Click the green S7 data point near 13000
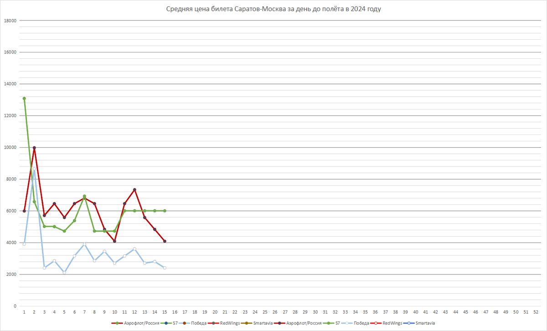Screen dimensions: 547x331 click(24, 98)
